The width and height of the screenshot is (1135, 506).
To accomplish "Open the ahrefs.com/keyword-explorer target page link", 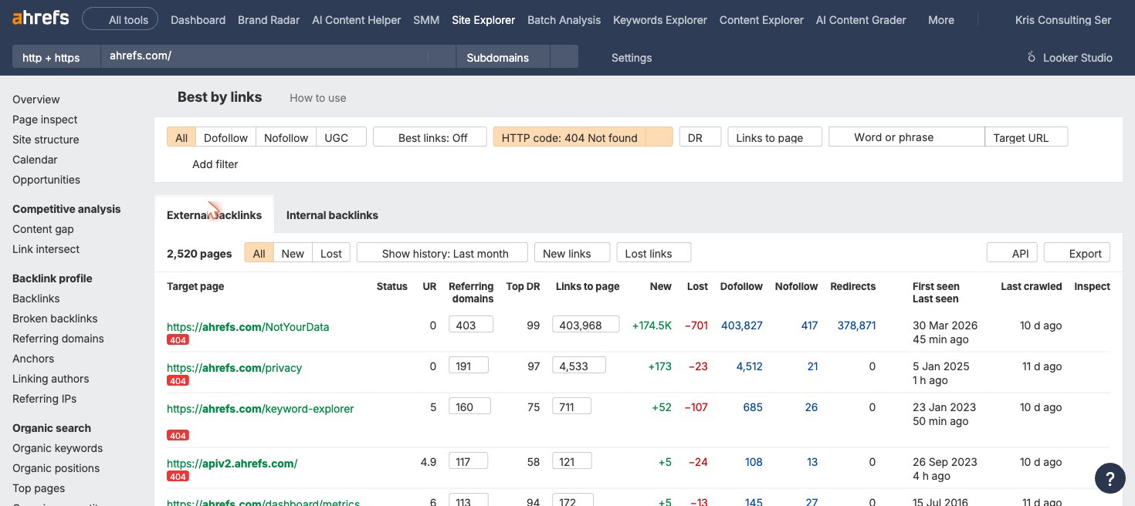I will click(260, 409).
